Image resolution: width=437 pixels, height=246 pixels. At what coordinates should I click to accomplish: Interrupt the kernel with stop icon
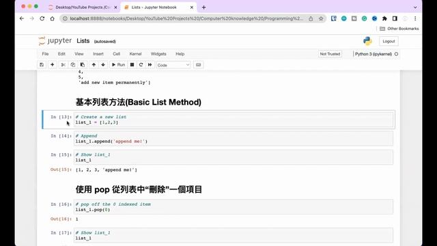tap(132, 65)
